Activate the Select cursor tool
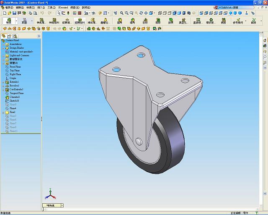 (59, 13)
